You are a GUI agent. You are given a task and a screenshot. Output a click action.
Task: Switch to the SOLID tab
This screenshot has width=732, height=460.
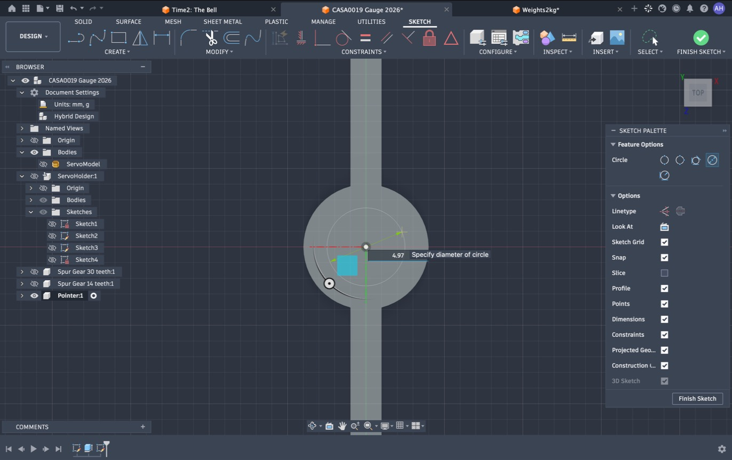[83, 22]
